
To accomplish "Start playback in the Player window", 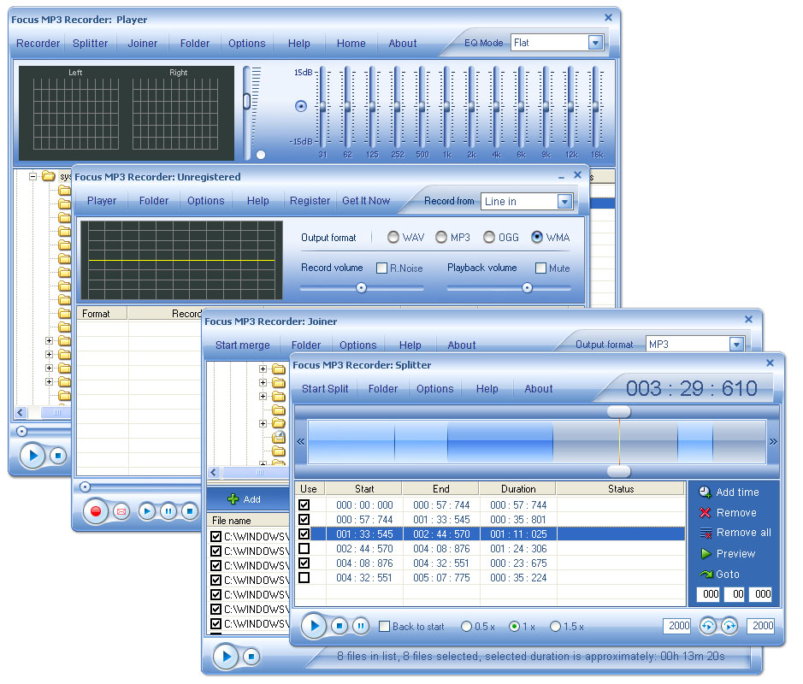I will point(32,455).
